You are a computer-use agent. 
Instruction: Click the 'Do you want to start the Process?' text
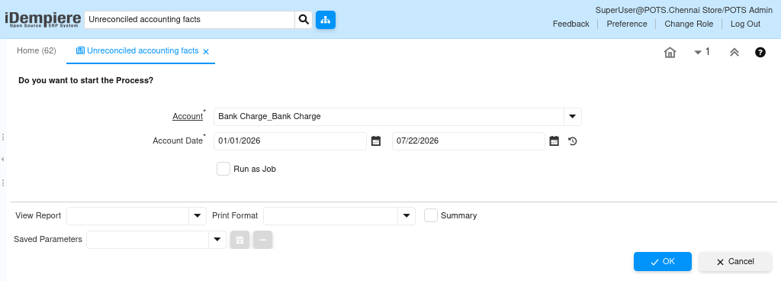[x=85, y=79]
